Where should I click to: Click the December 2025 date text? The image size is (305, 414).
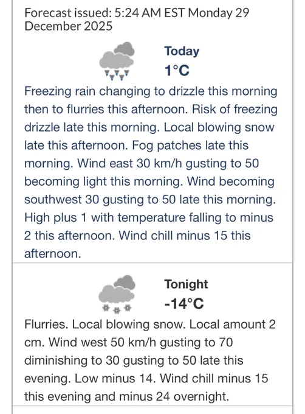point(69,26)
